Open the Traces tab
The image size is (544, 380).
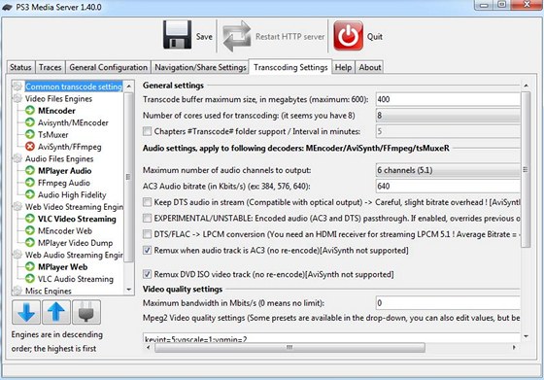50,67
